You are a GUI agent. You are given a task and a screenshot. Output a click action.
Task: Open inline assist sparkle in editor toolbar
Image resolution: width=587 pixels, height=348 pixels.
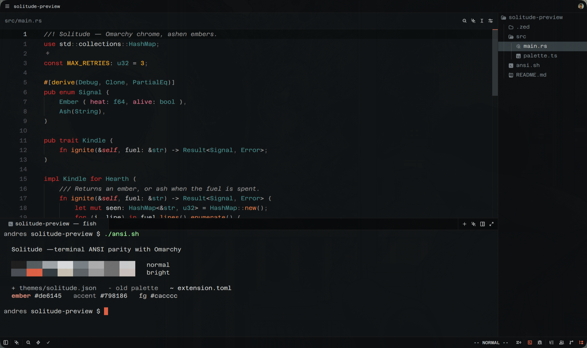[x=473, y=21]
